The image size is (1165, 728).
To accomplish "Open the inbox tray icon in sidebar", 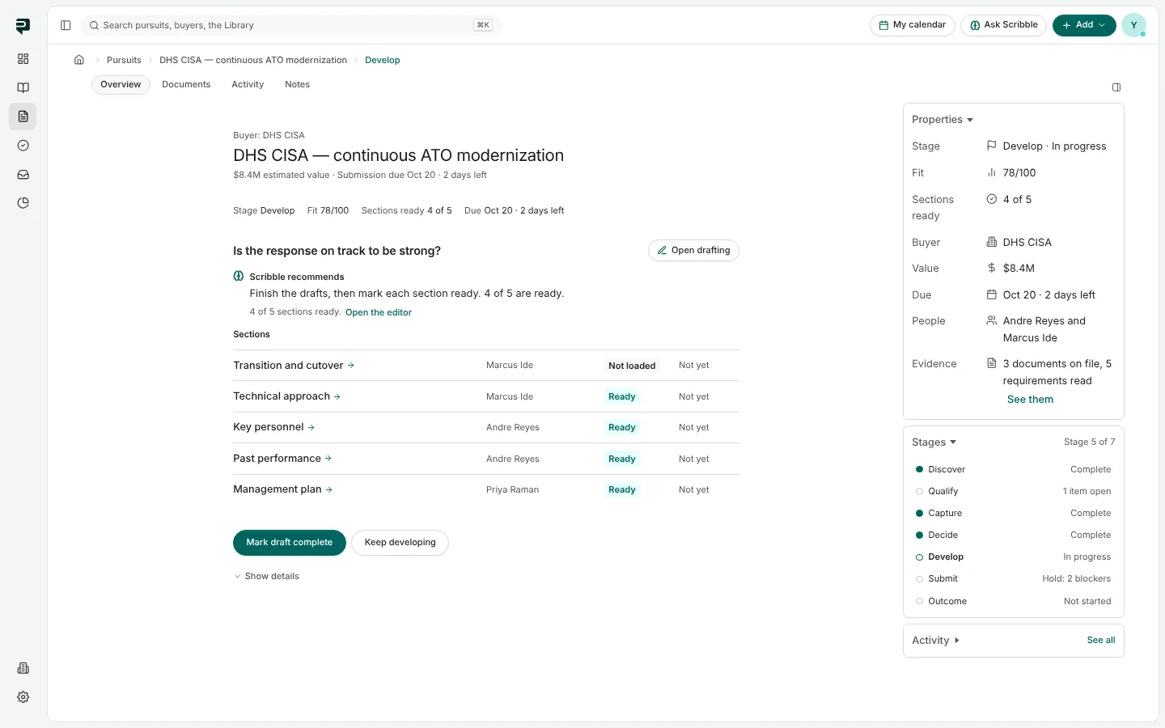I will point(23,175).
